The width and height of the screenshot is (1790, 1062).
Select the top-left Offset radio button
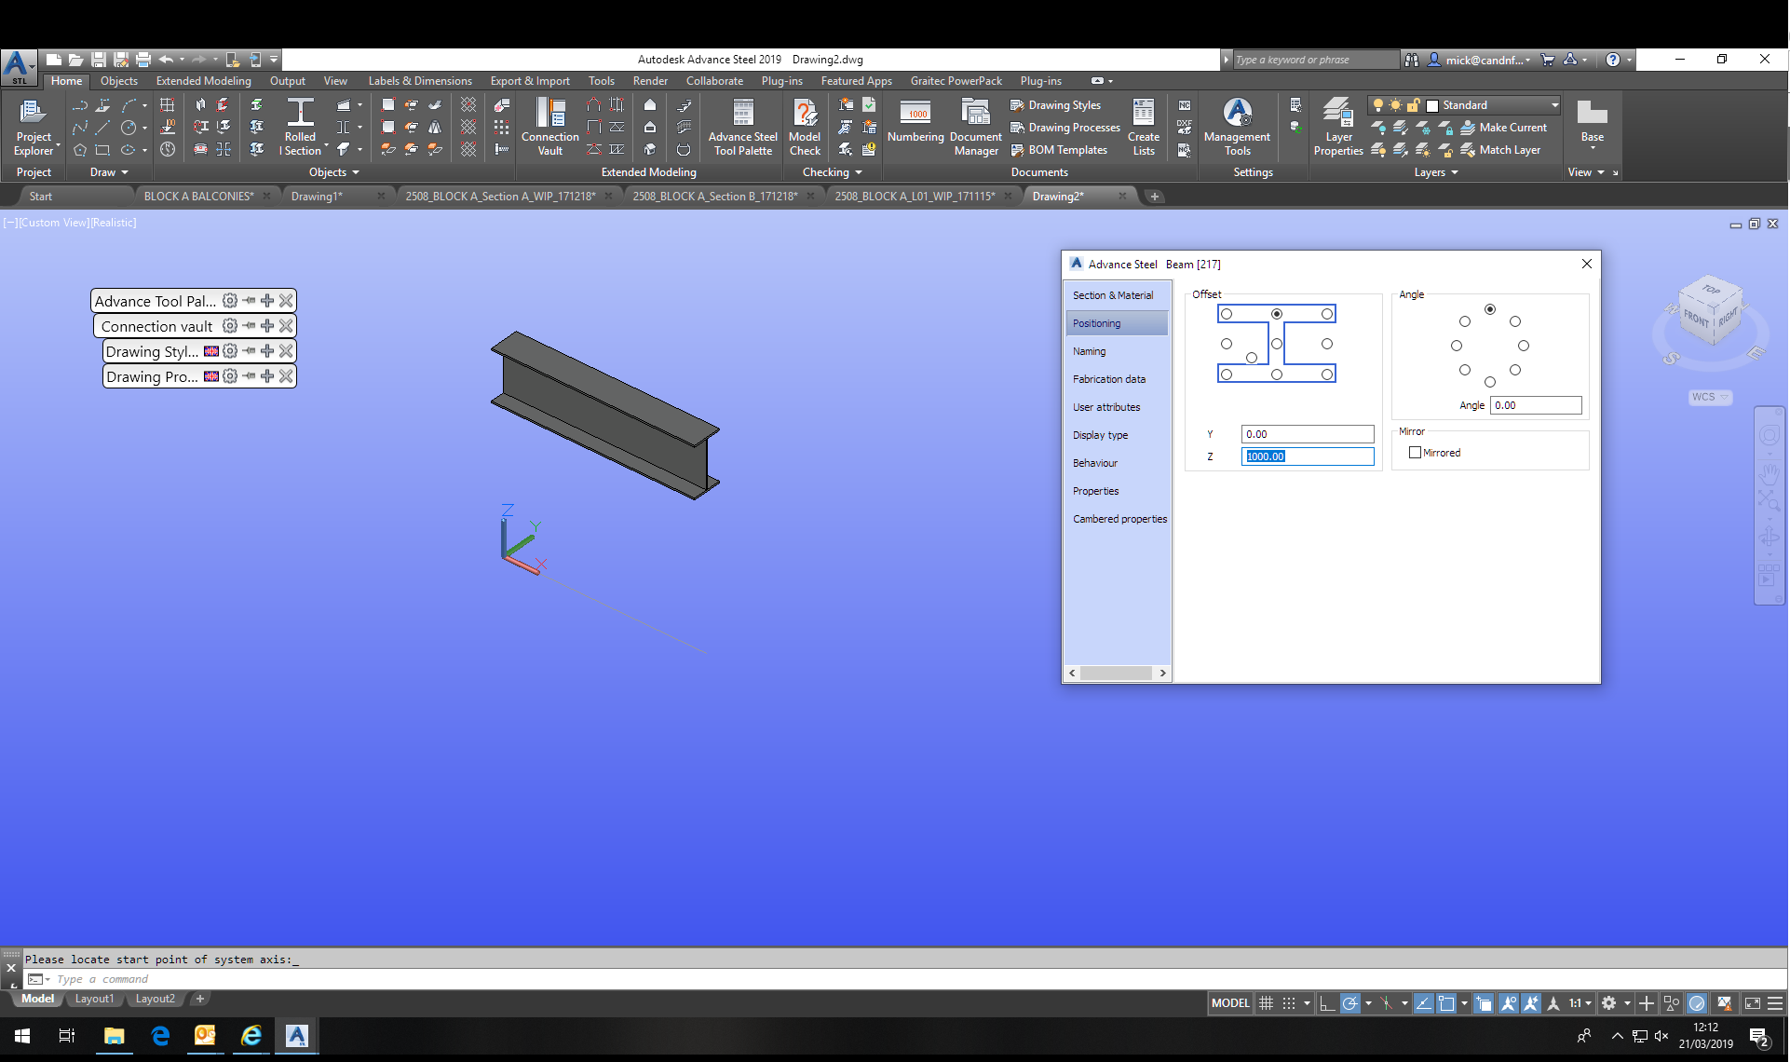coord(1227,314)
